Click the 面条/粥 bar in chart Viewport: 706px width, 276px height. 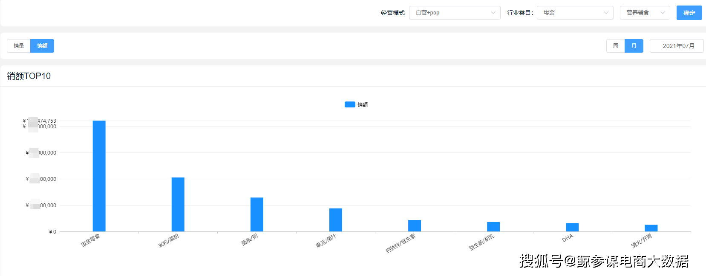[257, 214]
